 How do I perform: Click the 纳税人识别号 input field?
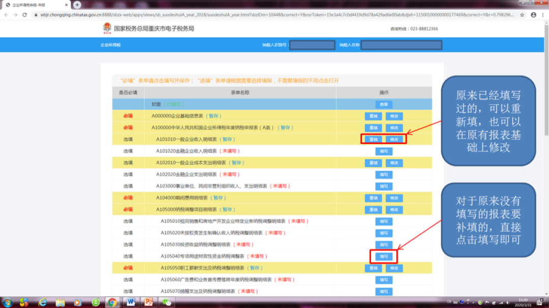(x=312, y=45)
